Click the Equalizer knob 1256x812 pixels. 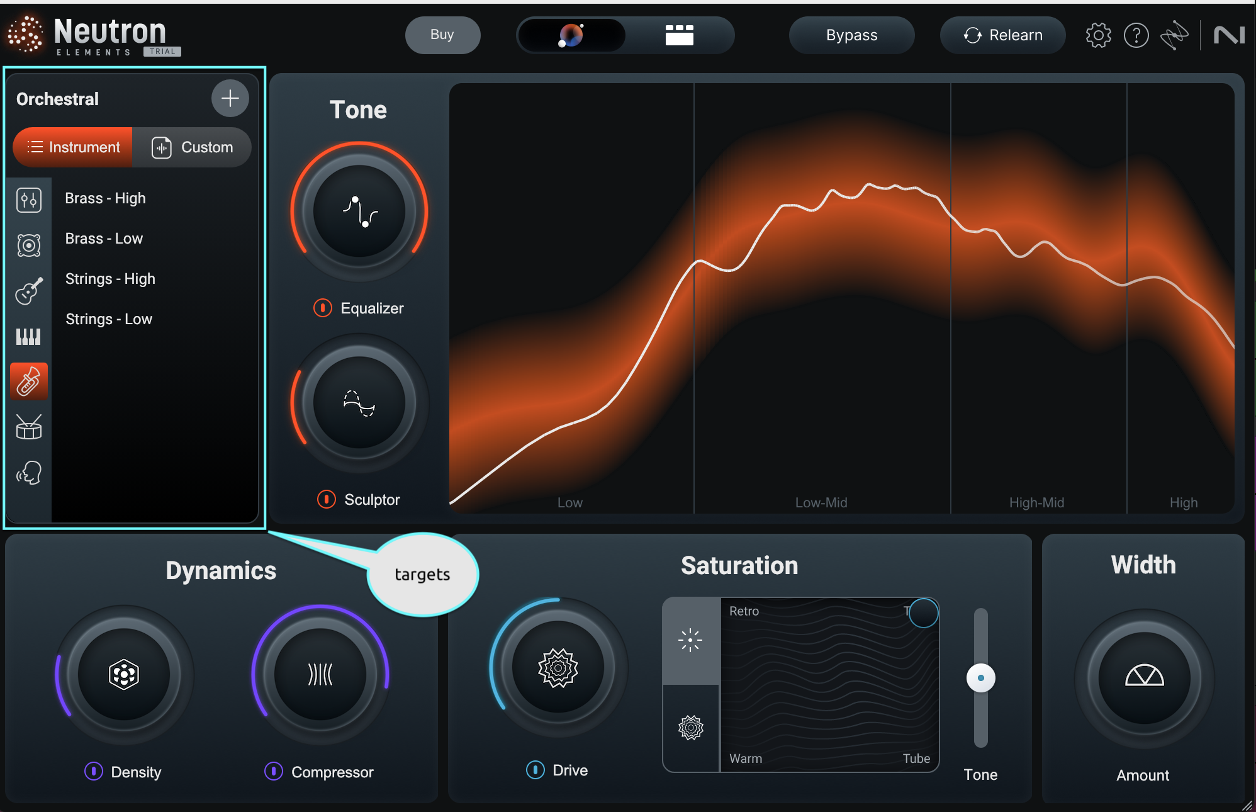pos(359,211)
